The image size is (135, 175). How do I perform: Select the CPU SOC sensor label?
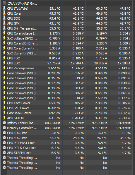[x=14, y=18]
